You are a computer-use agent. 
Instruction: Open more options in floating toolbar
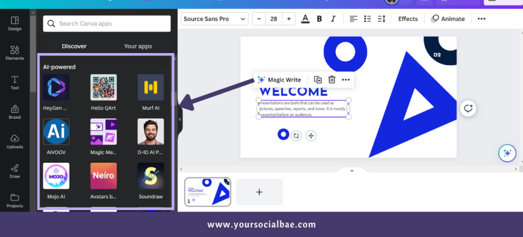[x=346, y=80]
